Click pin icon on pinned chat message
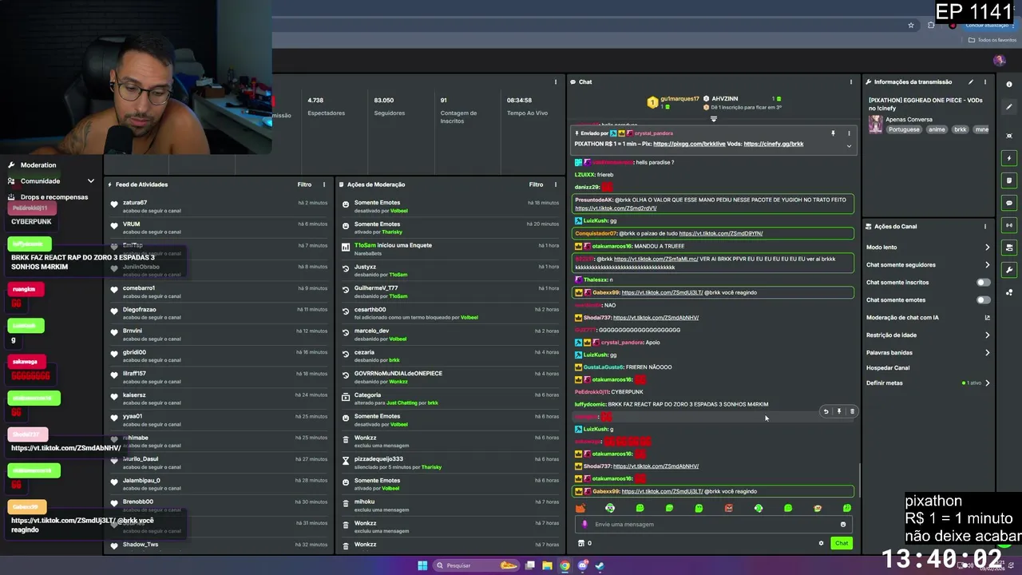1022x575 pixels. tap(833, 133)
